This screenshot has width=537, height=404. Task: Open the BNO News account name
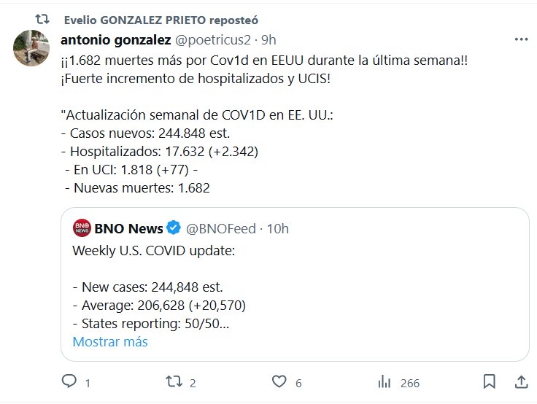(x=128, y=229)
